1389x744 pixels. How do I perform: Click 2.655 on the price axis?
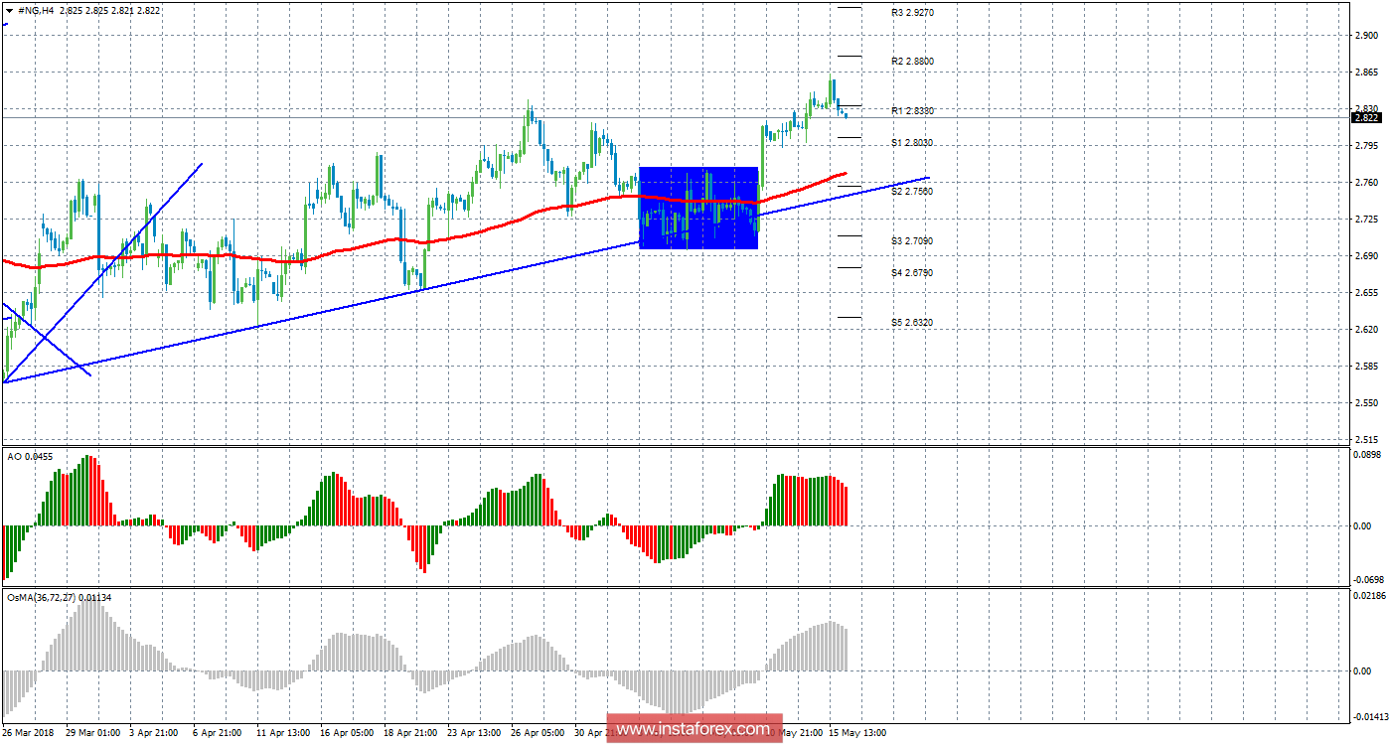pyautogui.click(x=1367, y=293)
